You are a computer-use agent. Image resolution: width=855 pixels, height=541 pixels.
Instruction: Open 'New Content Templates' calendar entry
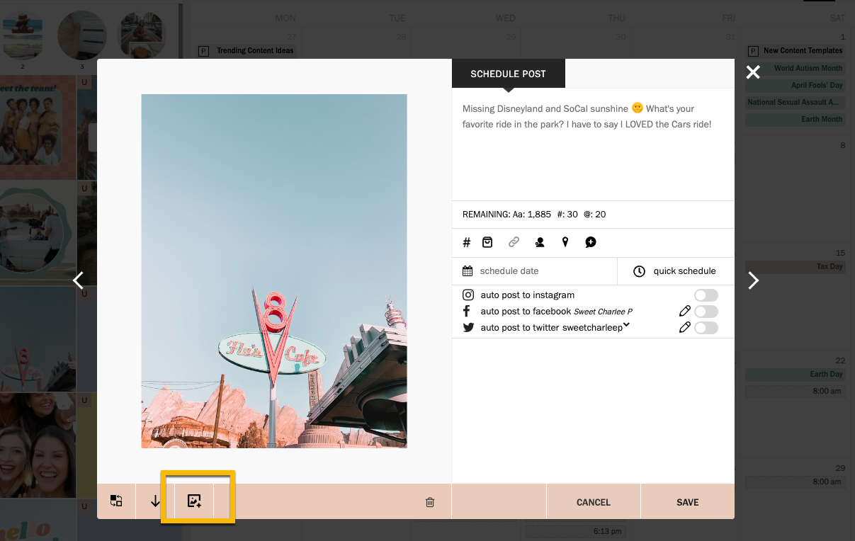(x=795, y=51)
